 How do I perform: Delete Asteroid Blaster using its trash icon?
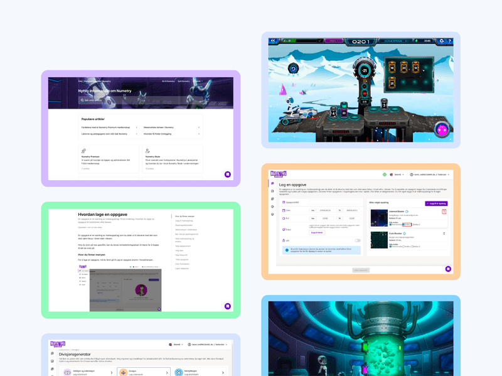(444, 212)
